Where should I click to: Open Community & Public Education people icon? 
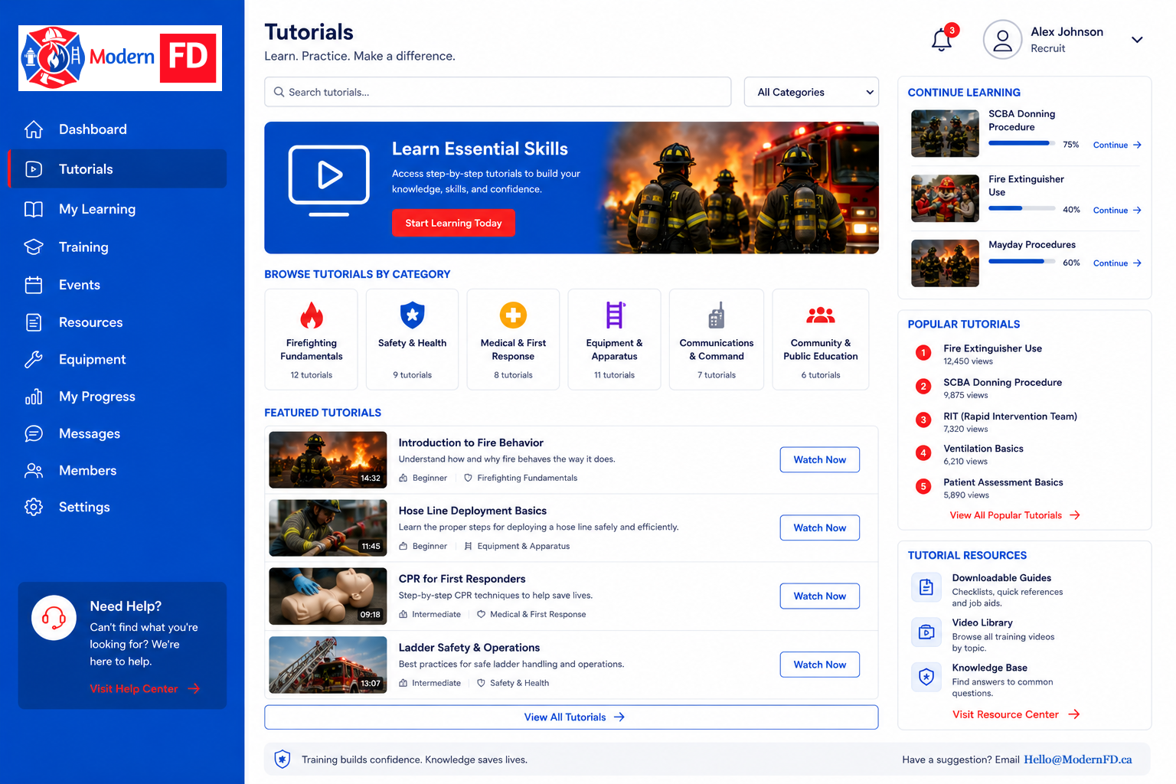[x=821, y=315]
